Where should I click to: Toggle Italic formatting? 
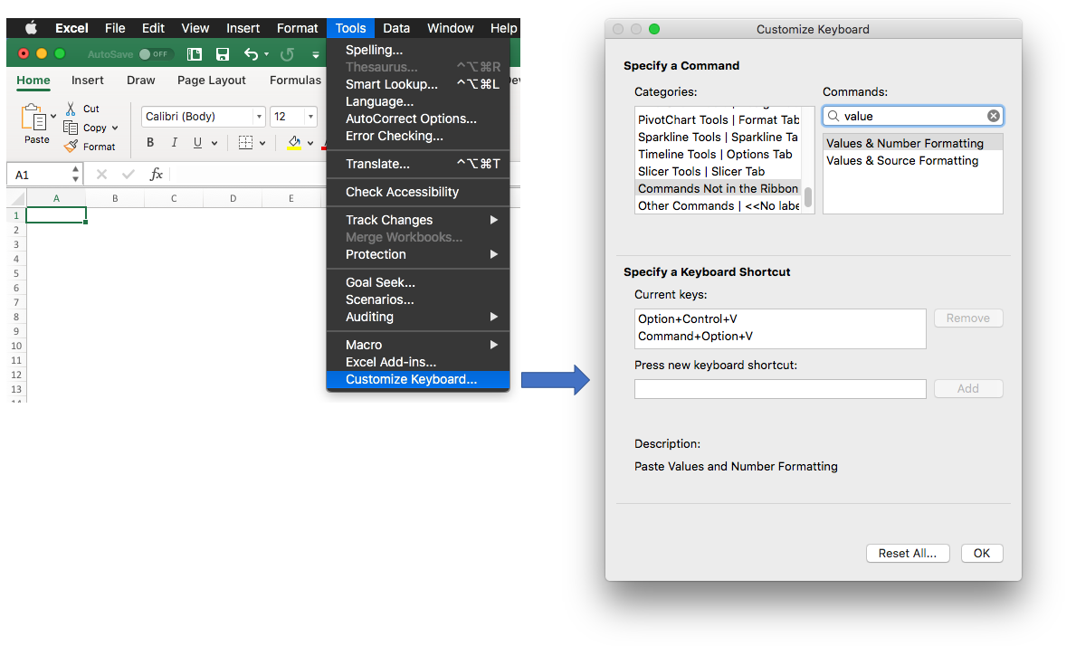pos(175,143)
